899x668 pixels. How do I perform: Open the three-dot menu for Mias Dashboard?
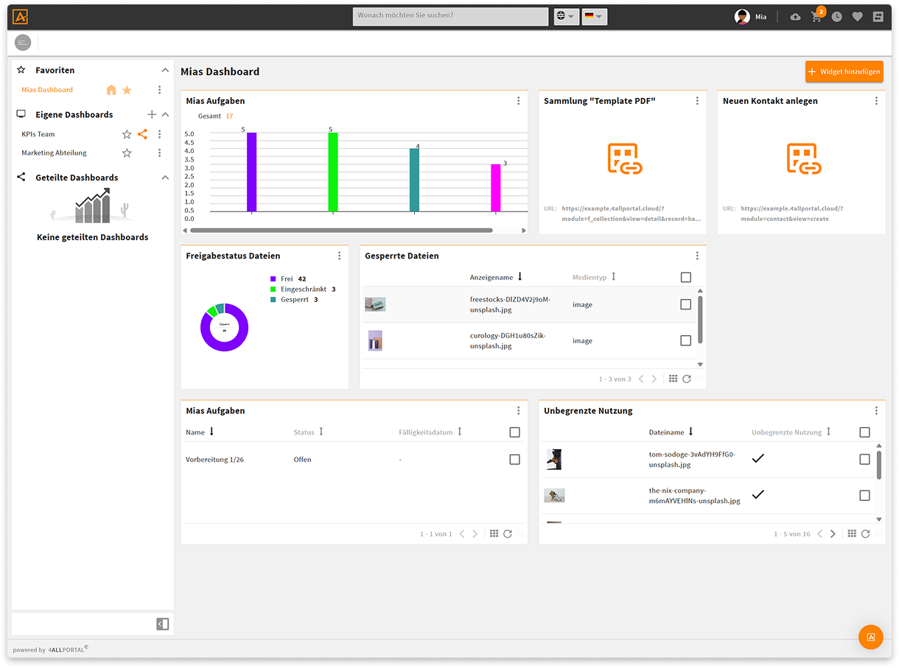click(160, 90)
